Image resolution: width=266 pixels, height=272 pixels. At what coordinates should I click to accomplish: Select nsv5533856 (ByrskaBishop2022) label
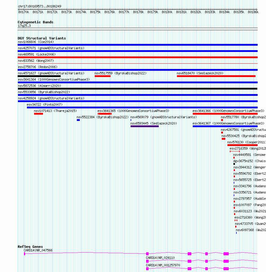point(44,92)
